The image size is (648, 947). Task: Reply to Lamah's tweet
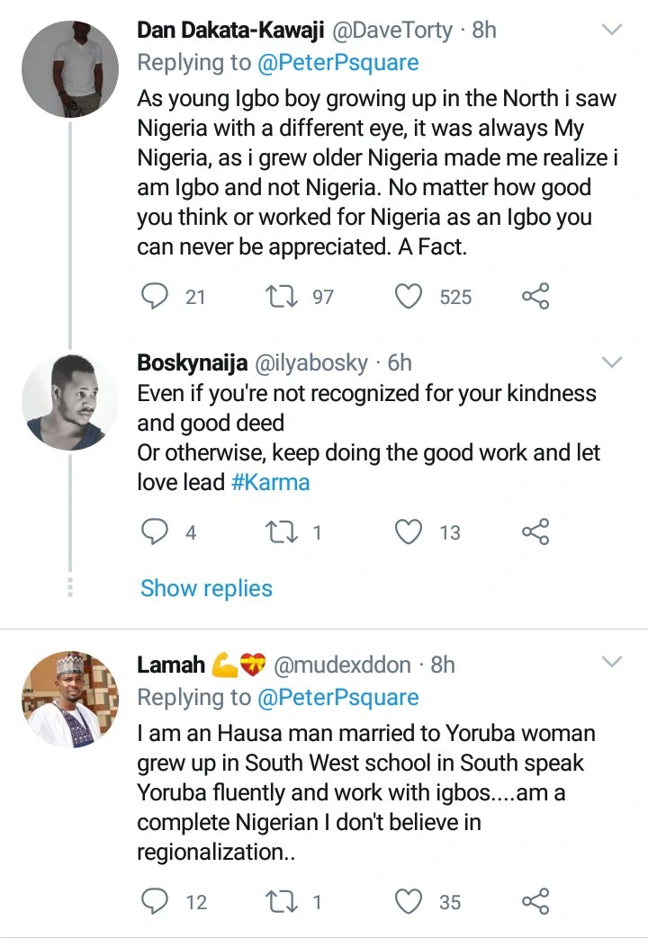point(157,901)
